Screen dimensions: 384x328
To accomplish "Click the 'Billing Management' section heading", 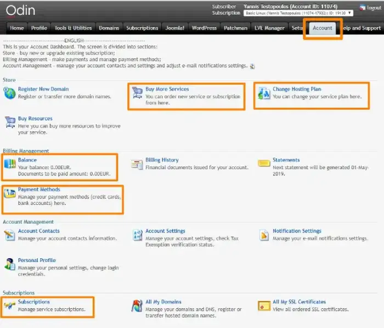I will (x=26, y=151).
